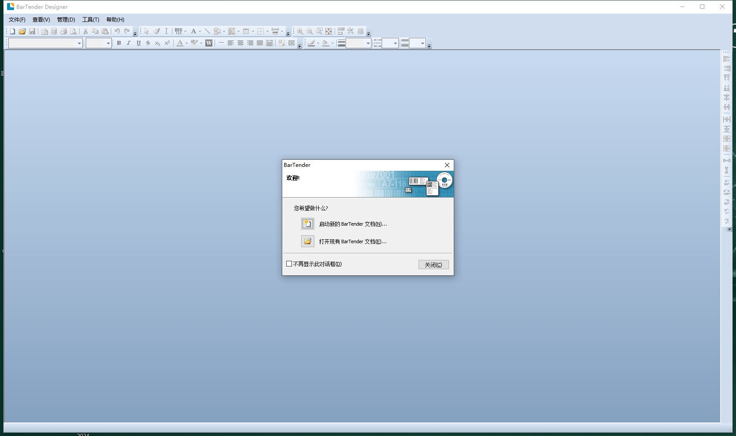Open the font name dropdown
The image size is (736, 436).
click(79, 43)
